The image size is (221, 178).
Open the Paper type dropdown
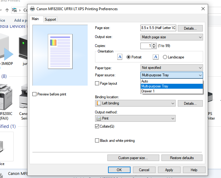point(172,68)
